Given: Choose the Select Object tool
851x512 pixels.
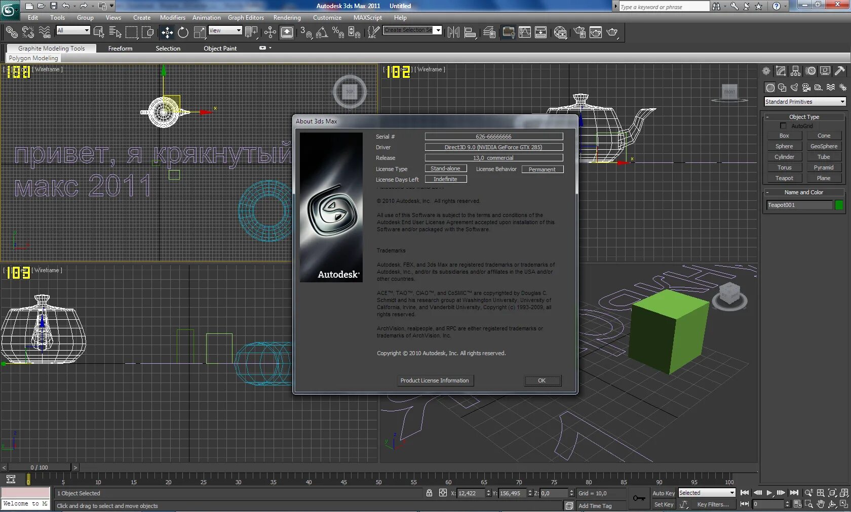Looking at the screenshot, I should pos(99,32).
